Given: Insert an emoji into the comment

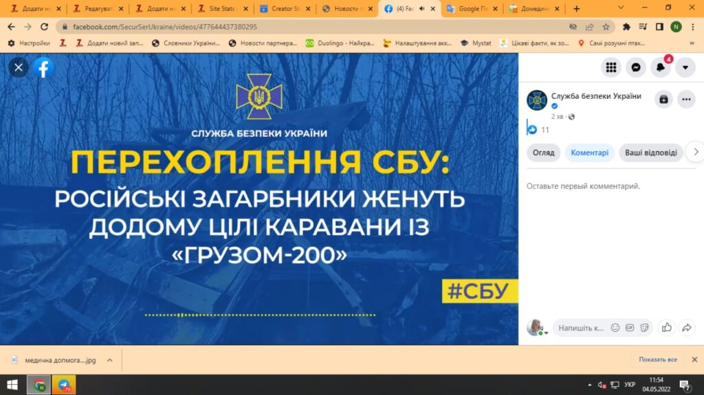Looking at the screenshot, I should coord(615,328).
